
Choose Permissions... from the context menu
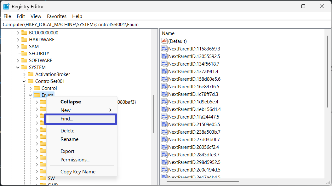pos(75,160)
